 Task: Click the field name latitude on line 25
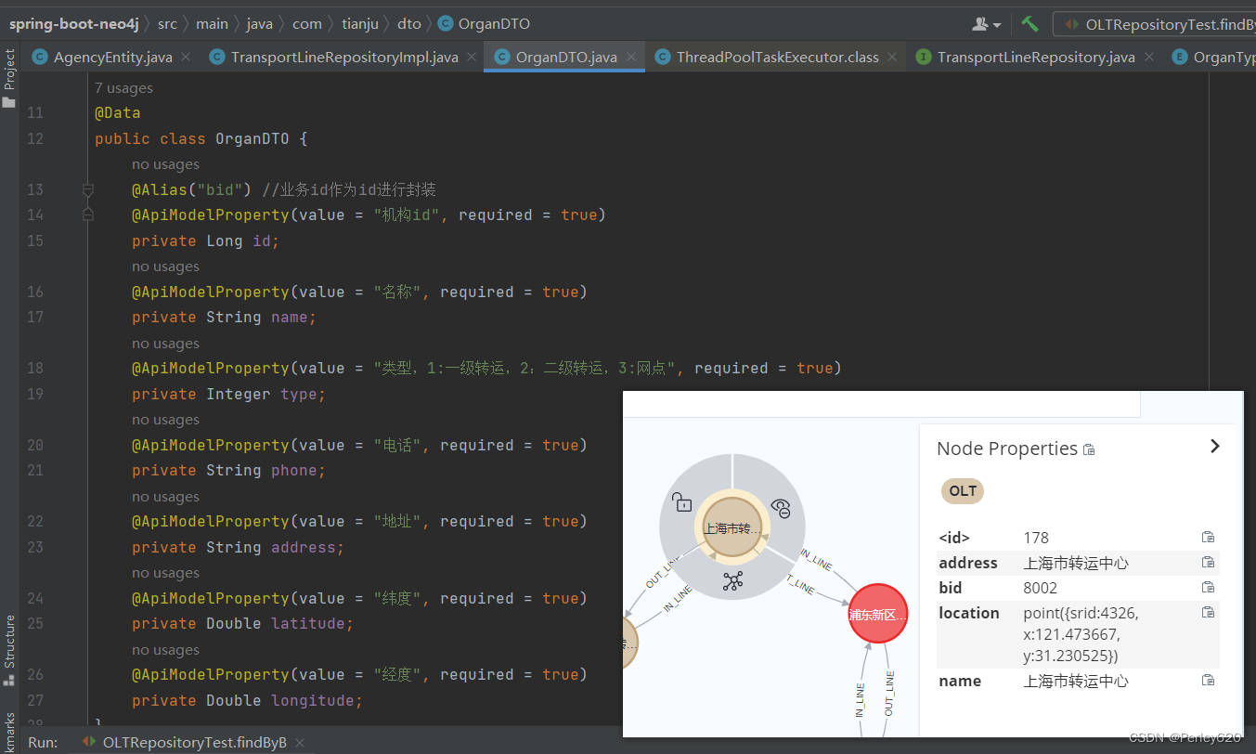(308, 623)
